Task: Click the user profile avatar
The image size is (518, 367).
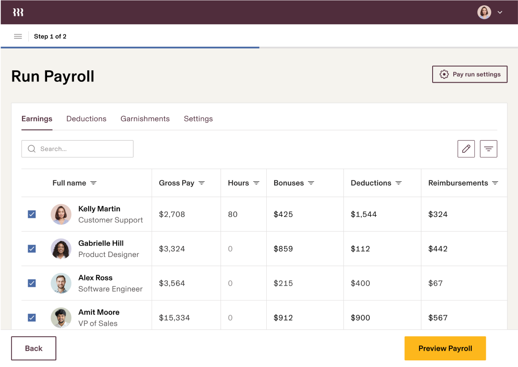Action: [484, 12]
